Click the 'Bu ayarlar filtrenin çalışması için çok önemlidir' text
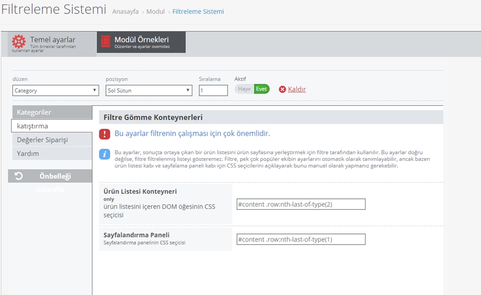The image size is (481, 295). (x=192, y=133)
